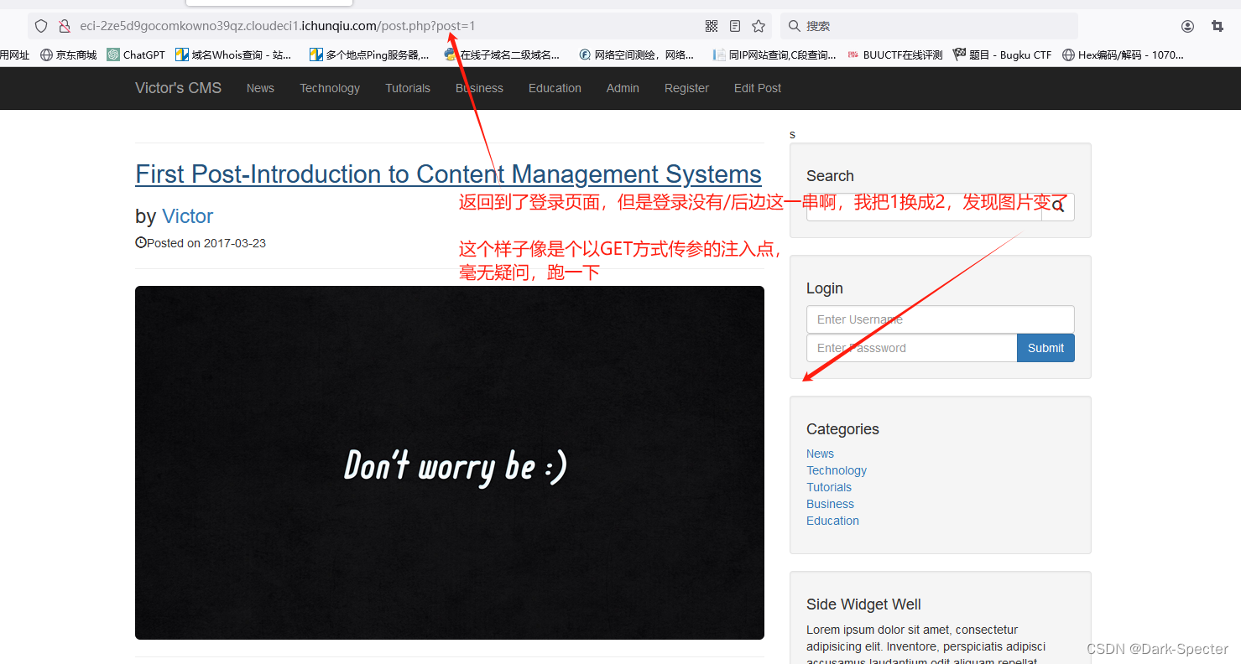
Task: Open the browser account profile icon
Action: (1187, 26)
